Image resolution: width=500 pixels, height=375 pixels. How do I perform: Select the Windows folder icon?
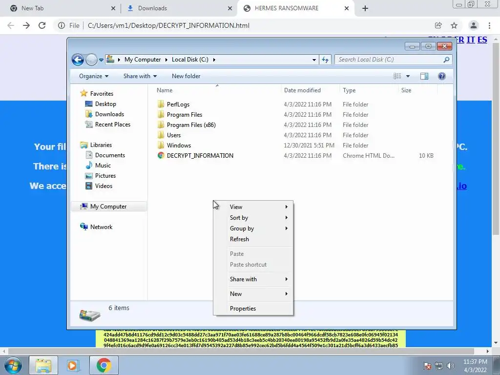click(161, 146)
